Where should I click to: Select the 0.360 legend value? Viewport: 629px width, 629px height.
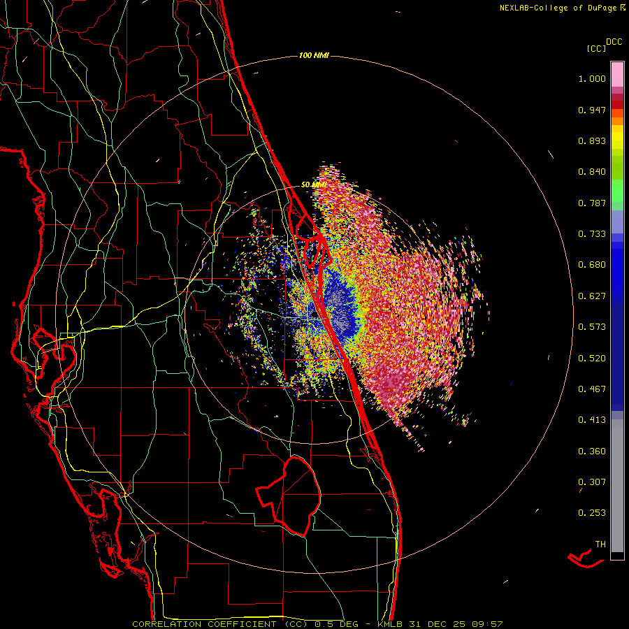(592, 451)
